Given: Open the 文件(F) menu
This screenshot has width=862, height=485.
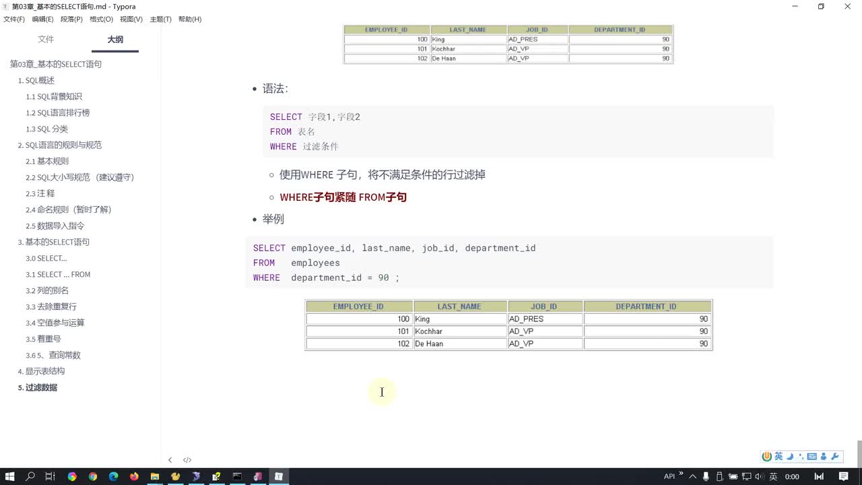Looking at the screenshot, I should [14, 19].
